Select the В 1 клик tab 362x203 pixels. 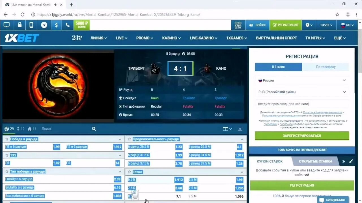coord(278,67)
